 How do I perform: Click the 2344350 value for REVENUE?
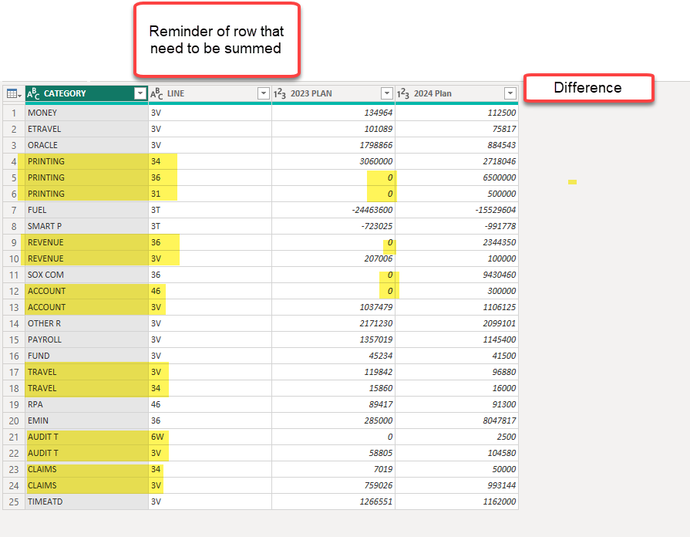point(456,242)
